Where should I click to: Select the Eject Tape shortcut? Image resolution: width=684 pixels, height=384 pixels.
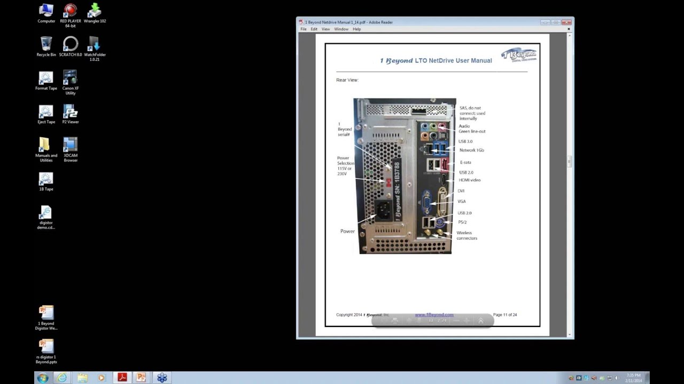click(46, 114)
